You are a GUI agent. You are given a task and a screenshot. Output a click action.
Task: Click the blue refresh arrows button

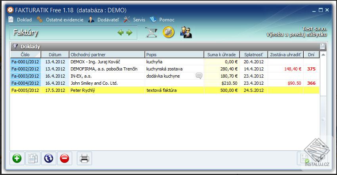[49, 158]
